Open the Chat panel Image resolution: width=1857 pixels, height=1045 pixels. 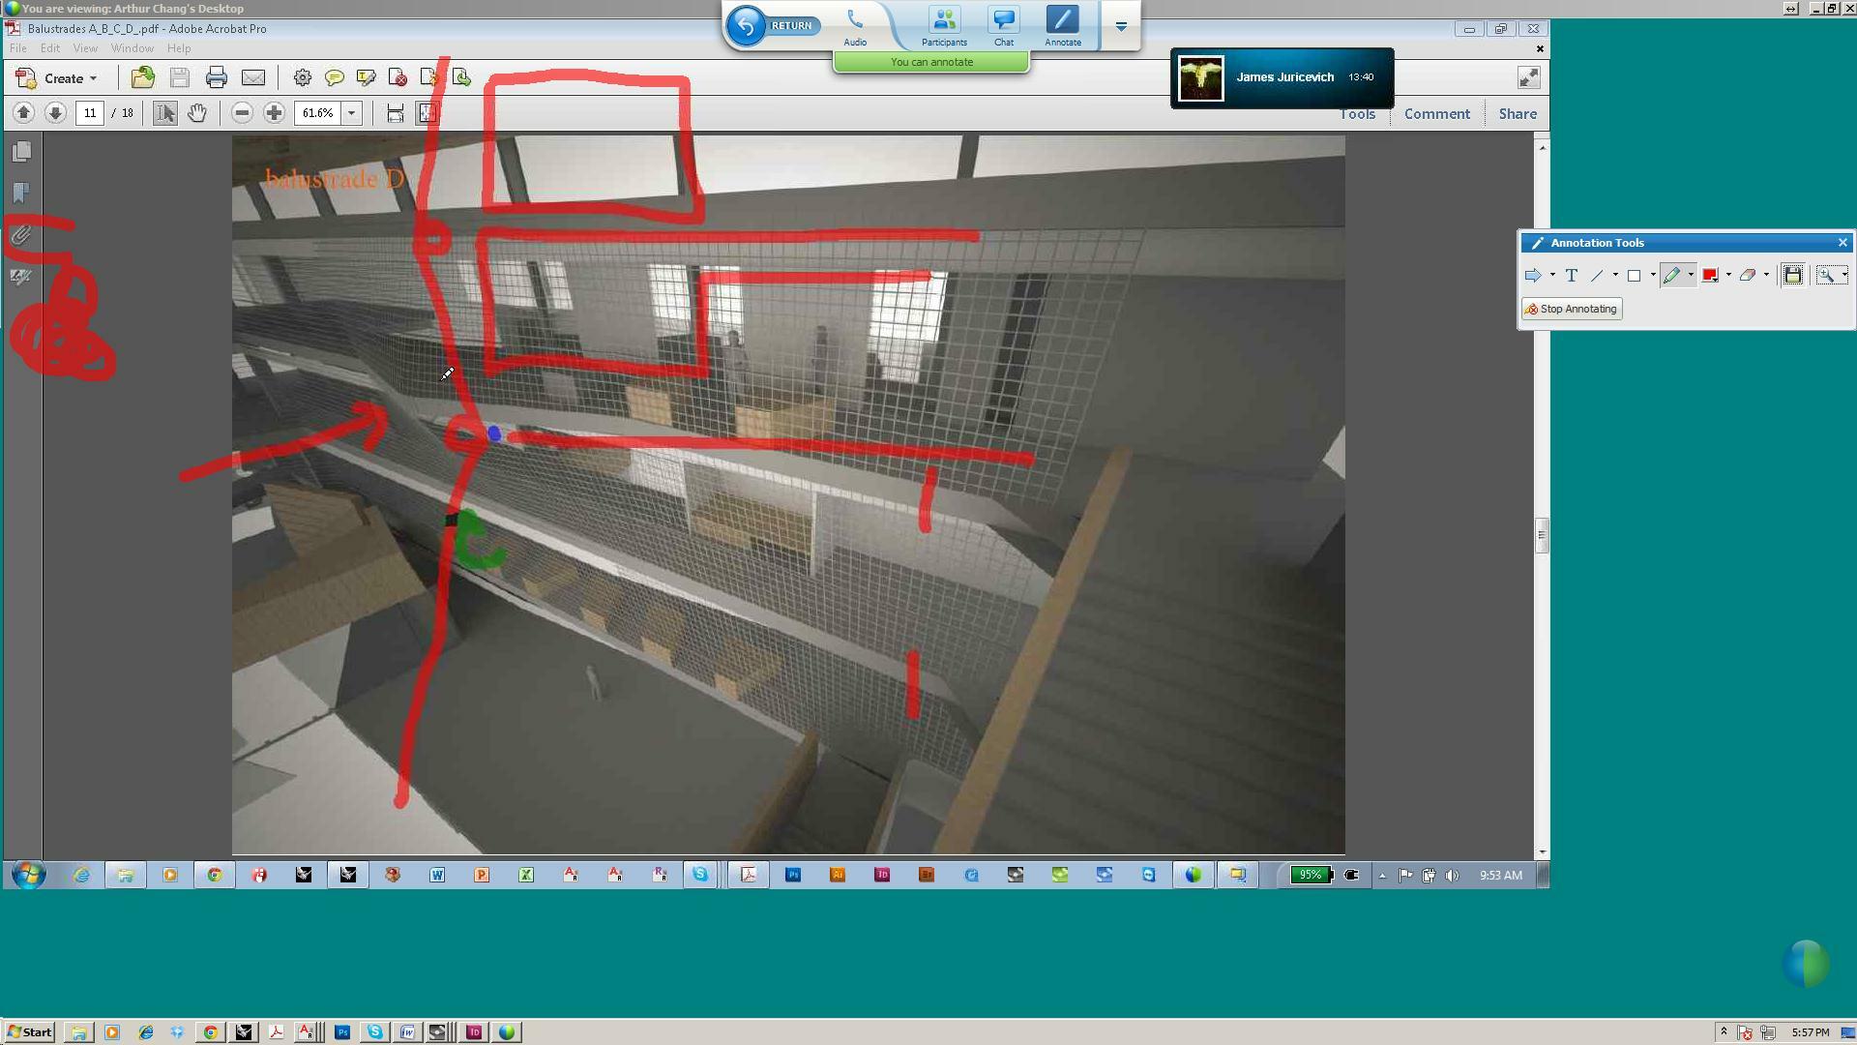[x=1004, y=27]
